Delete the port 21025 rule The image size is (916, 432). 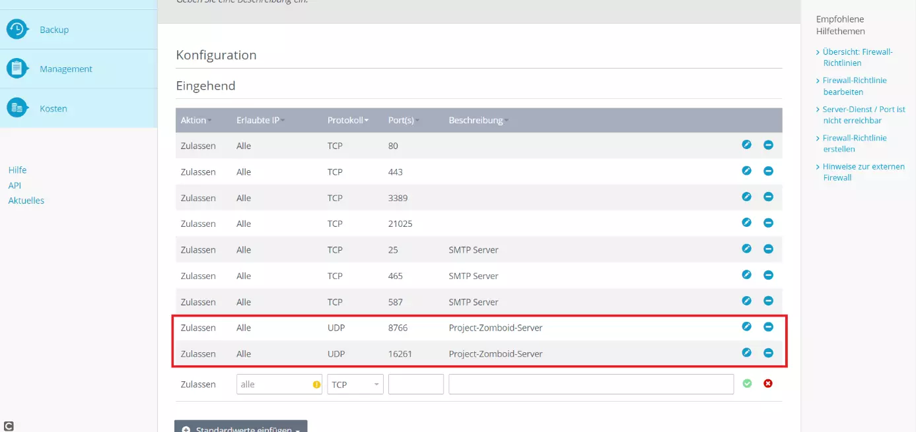pyautogui.click(x=768, y=223)
